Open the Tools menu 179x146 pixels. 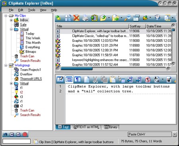31,10
